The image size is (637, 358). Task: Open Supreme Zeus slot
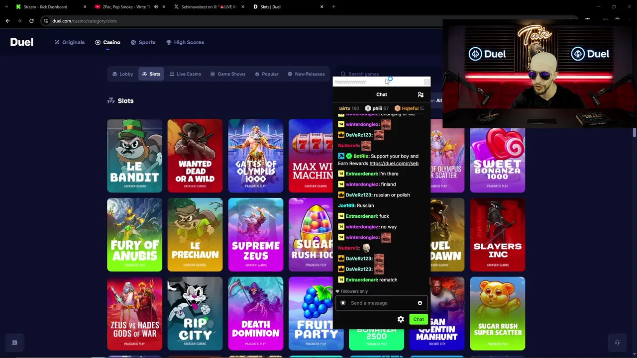click(256, 235)
